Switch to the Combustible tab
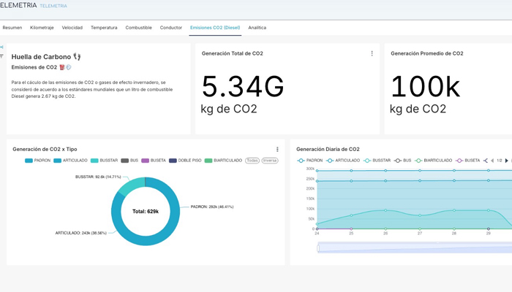512x292 pixels. [x=138, y=28]
